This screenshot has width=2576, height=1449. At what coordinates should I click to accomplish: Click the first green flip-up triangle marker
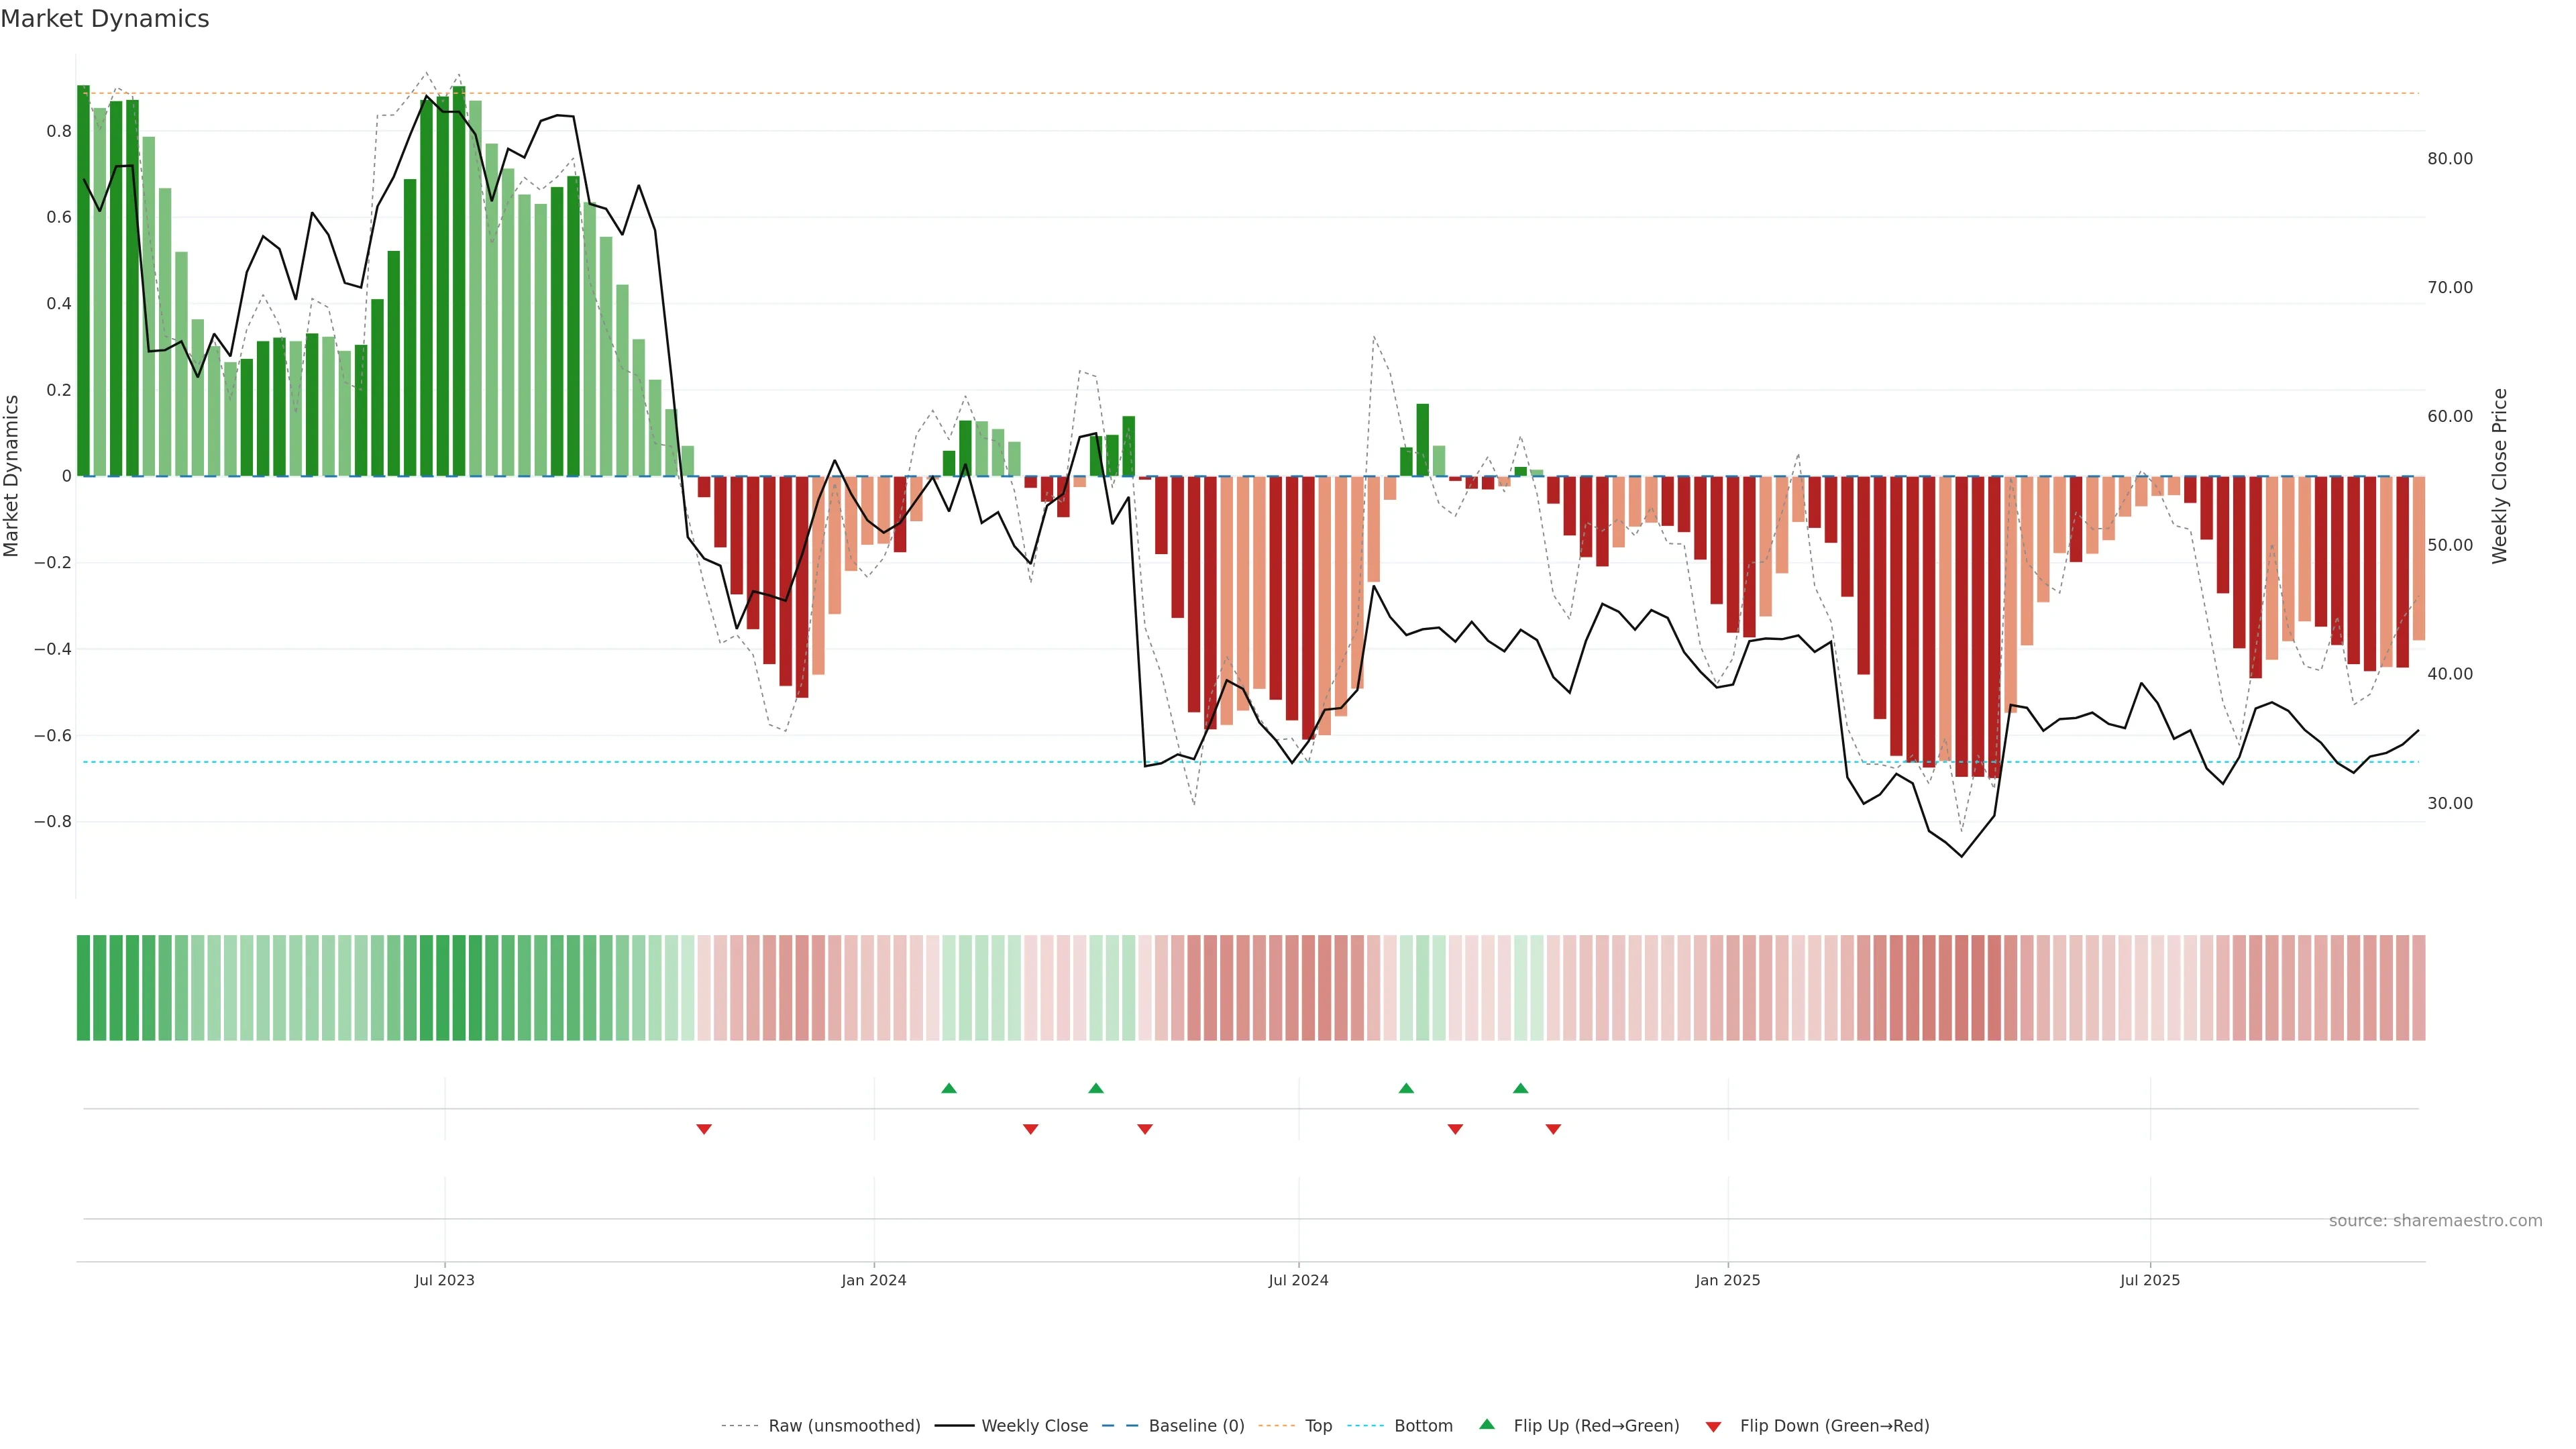(949, 1088)
